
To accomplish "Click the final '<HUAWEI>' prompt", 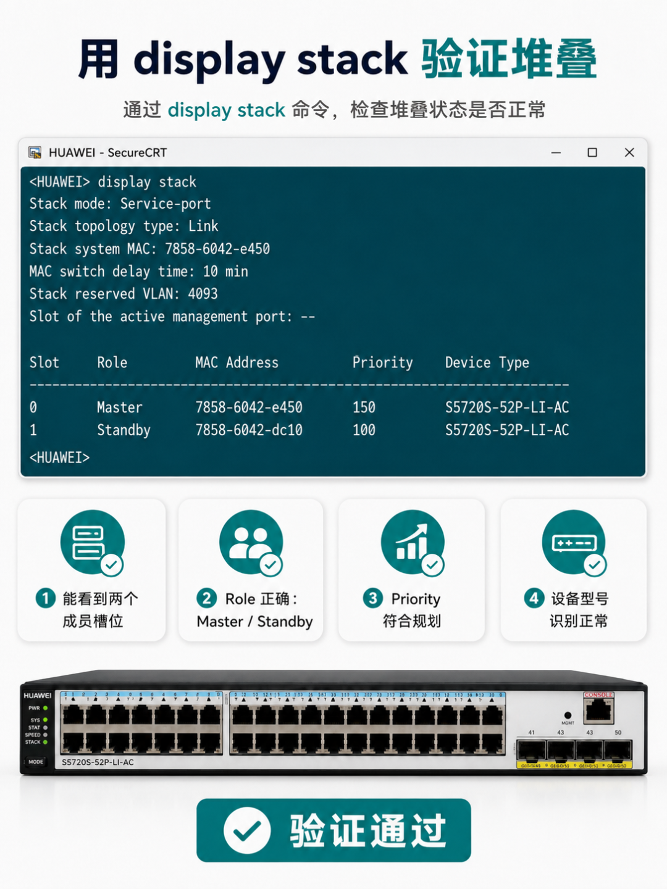I will tap(59, 457).
